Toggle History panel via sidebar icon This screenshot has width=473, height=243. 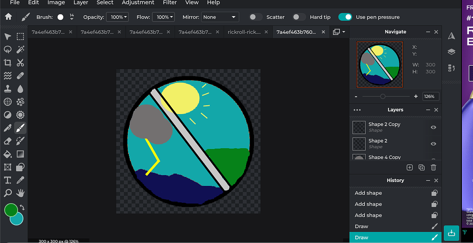451,68
